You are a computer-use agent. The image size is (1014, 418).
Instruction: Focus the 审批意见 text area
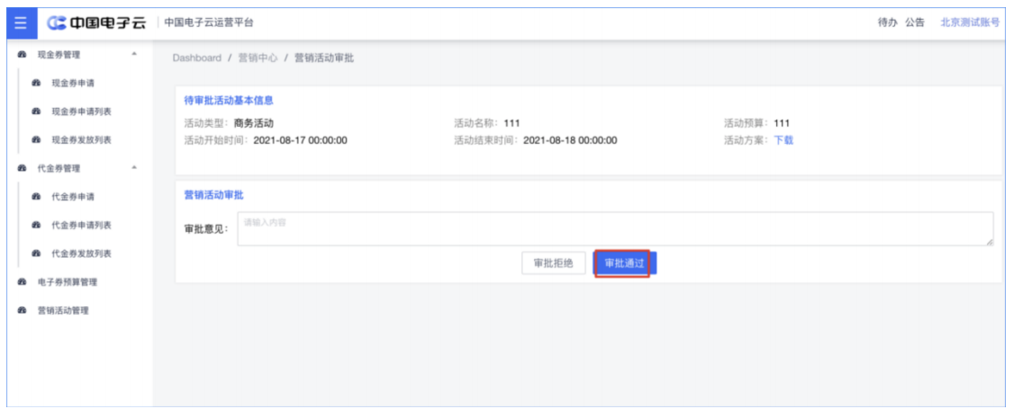click(x=615, y=228)
